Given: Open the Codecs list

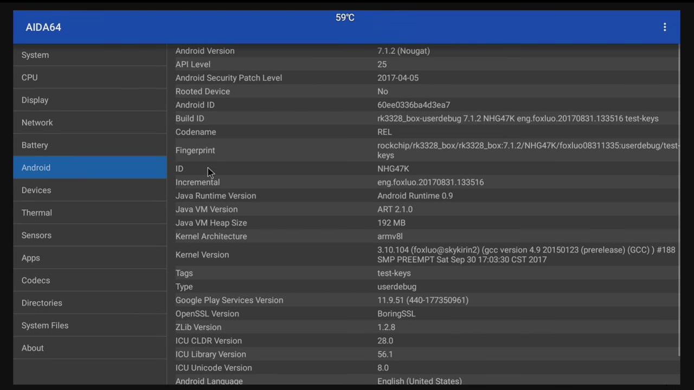Looking at the screenshot, I should tap(35, 280).
